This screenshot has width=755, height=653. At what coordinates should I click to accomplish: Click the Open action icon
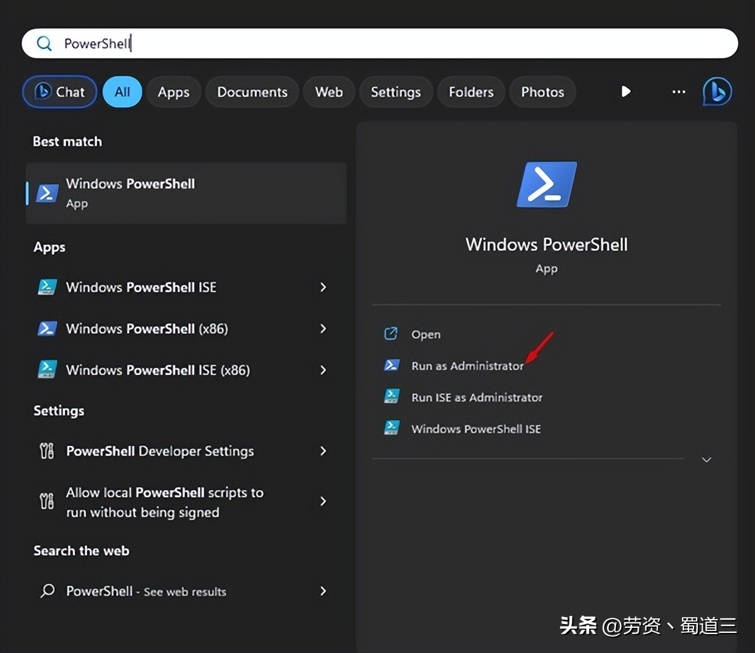391,334
